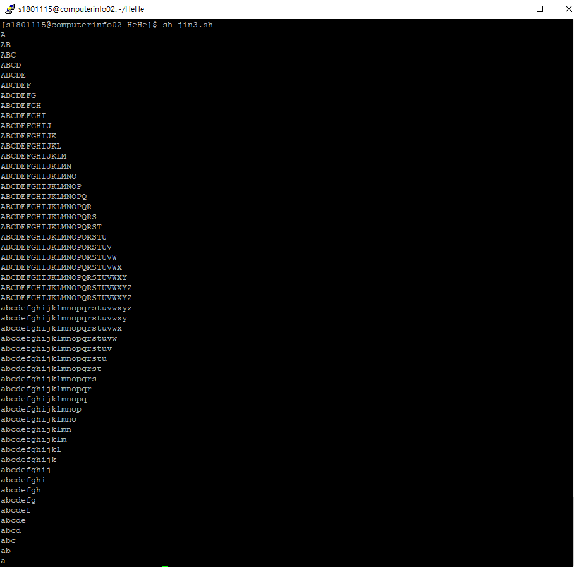574x567 pixels.
Task: Click the command text 'sh jin3.sh'
Action: 188,25
